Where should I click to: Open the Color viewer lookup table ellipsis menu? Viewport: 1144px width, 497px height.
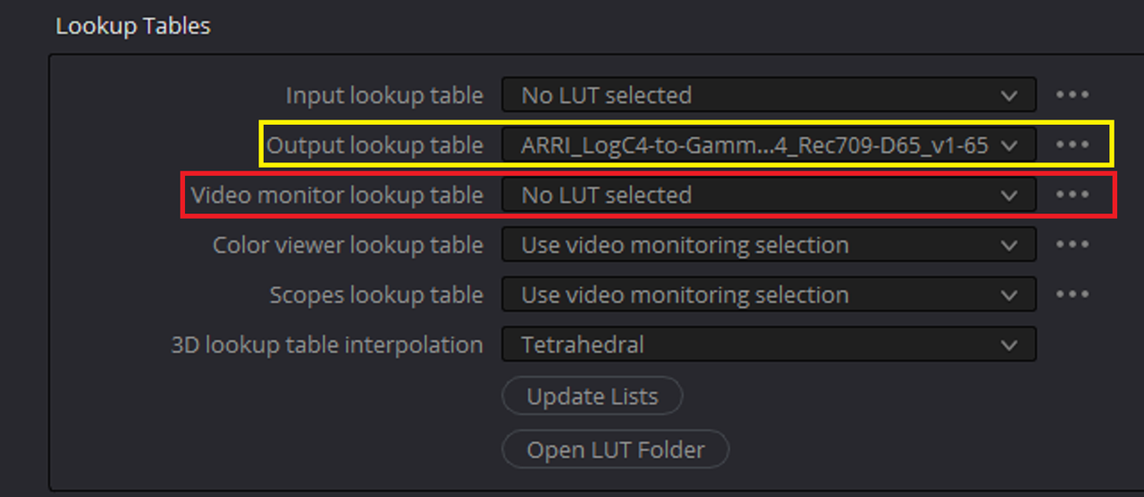tap(1072, 244)
